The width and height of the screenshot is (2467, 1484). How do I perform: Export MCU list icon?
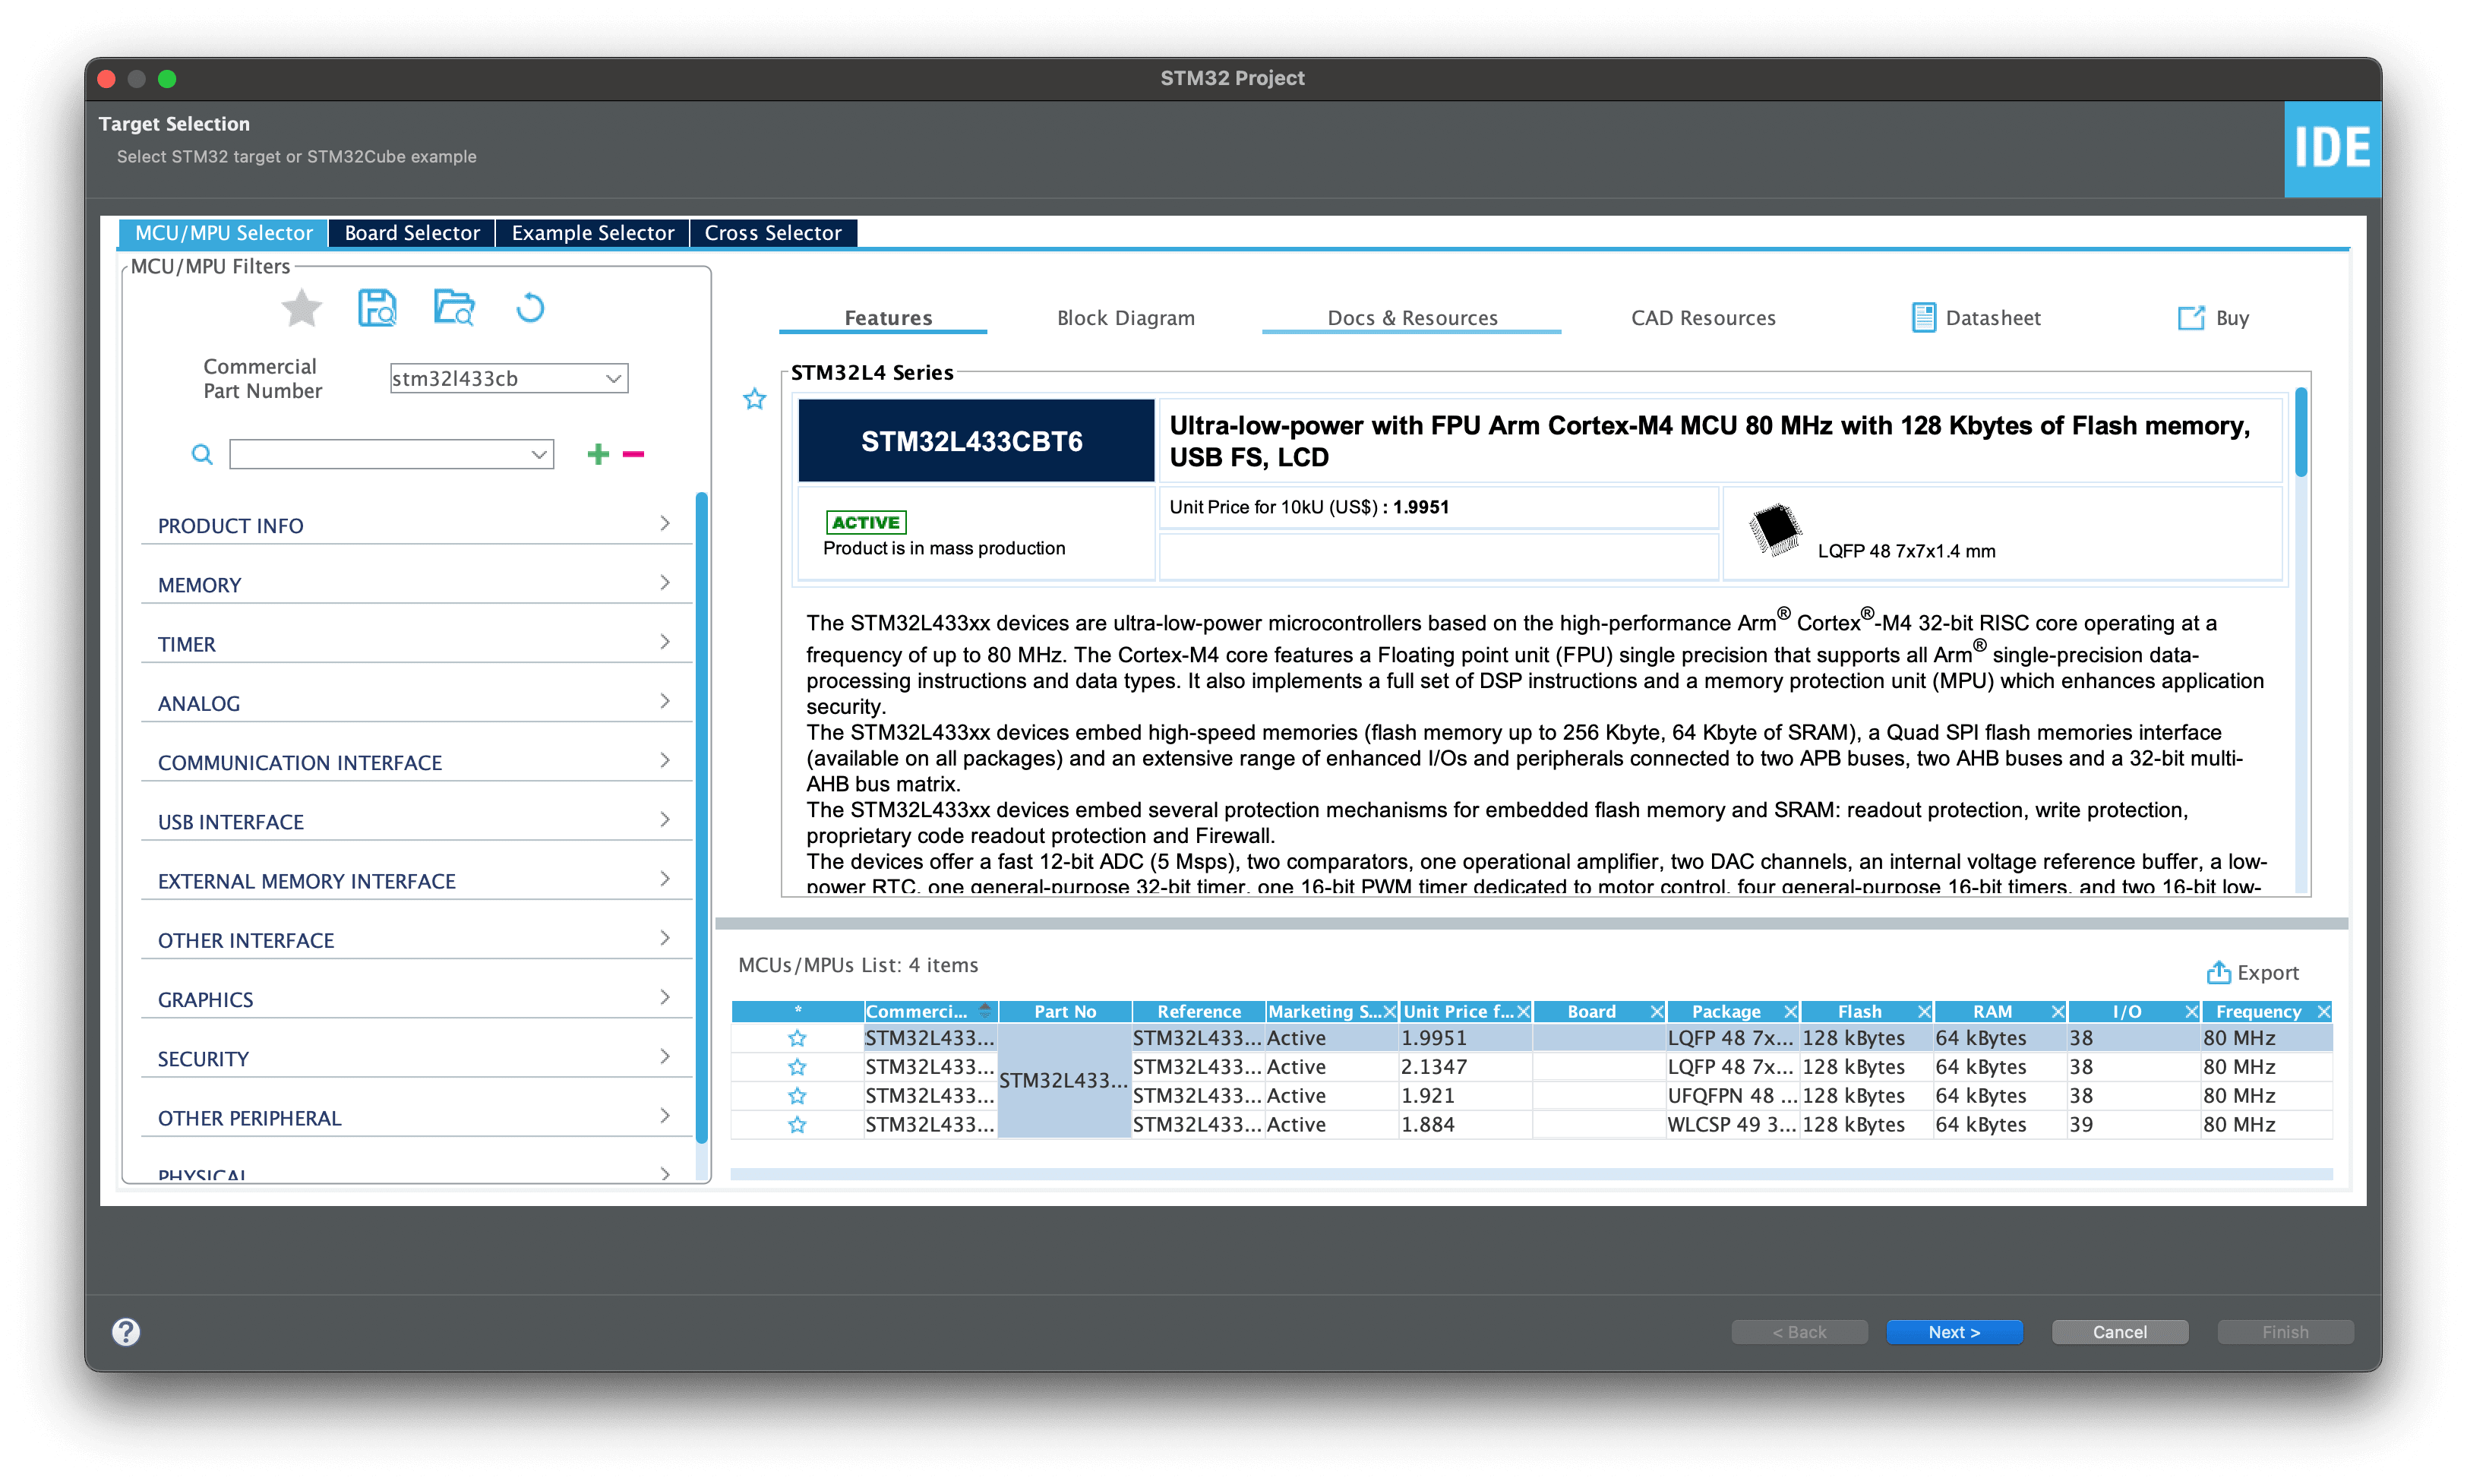tap(2217, 972)
